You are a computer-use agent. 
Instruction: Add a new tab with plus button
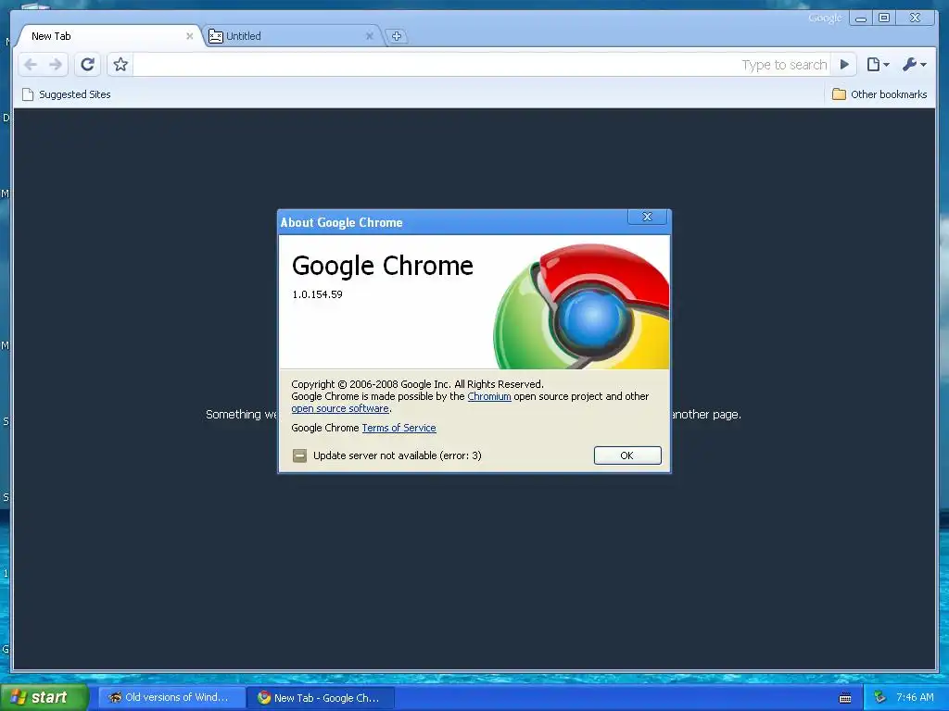pos(397,36)
